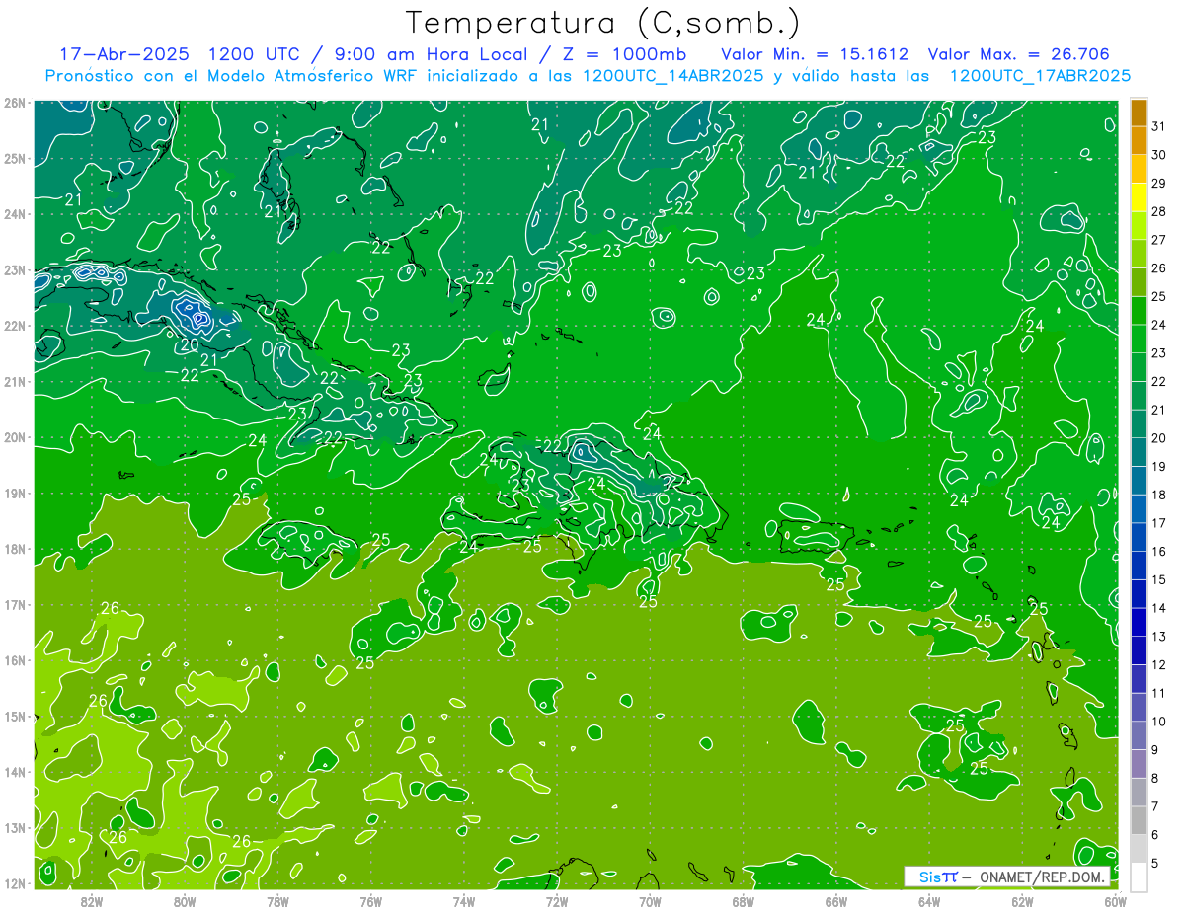1185x915 pixels.
Task: Click the latitude axis label 24N
Action: [x=14, y=214]
